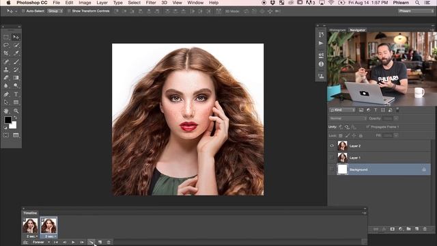Select the Eraser tool
This screenshot has height=246, width=437.
(6, 78)
